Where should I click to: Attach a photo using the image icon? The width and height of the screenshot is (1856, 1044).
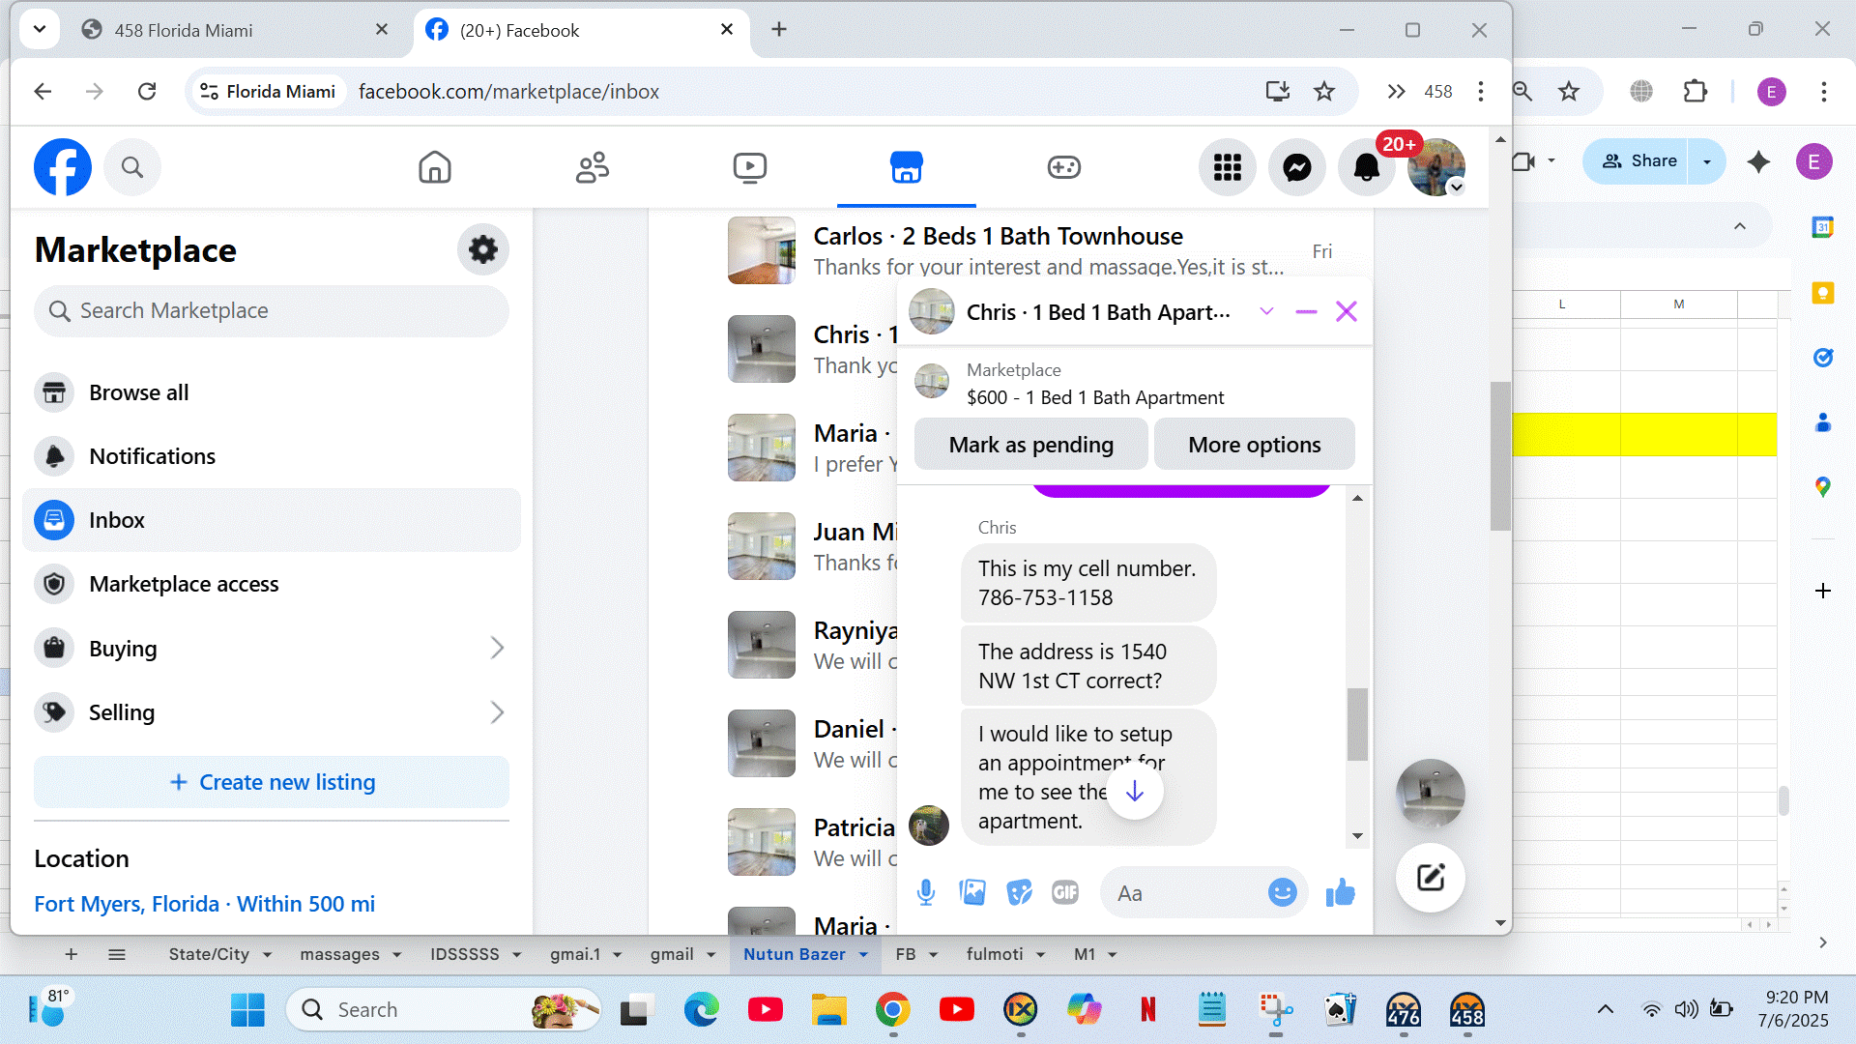click(x=972, y=892)
